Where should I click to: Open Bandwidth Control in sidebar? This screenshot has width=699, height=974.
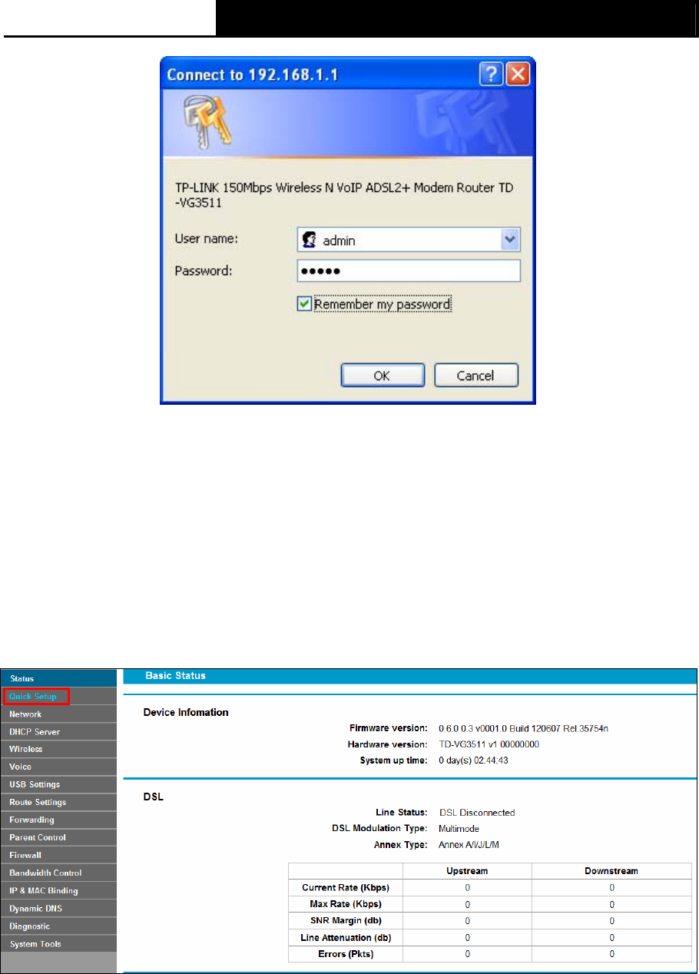[x=58, y=873]
